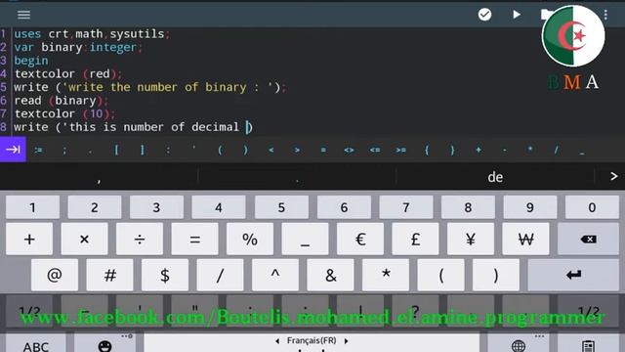This screenshot has width=625, height=352.
Task: Tap keyboard key 9
Action: pyautogui.click(x=530, y=207)
